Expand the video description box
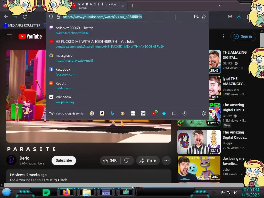Viewport: 264px width, 198px height. (x=89, y=176)
